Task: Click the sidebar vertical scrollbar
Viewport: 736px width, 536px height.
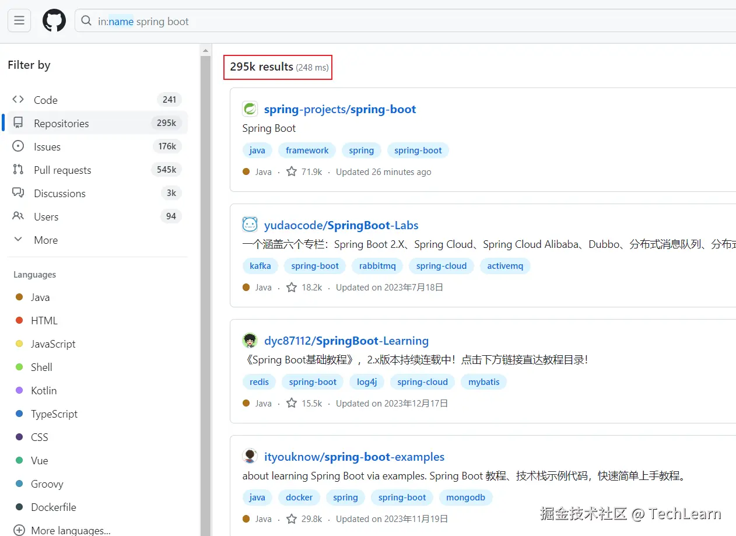Action: (x=205, y=295)
